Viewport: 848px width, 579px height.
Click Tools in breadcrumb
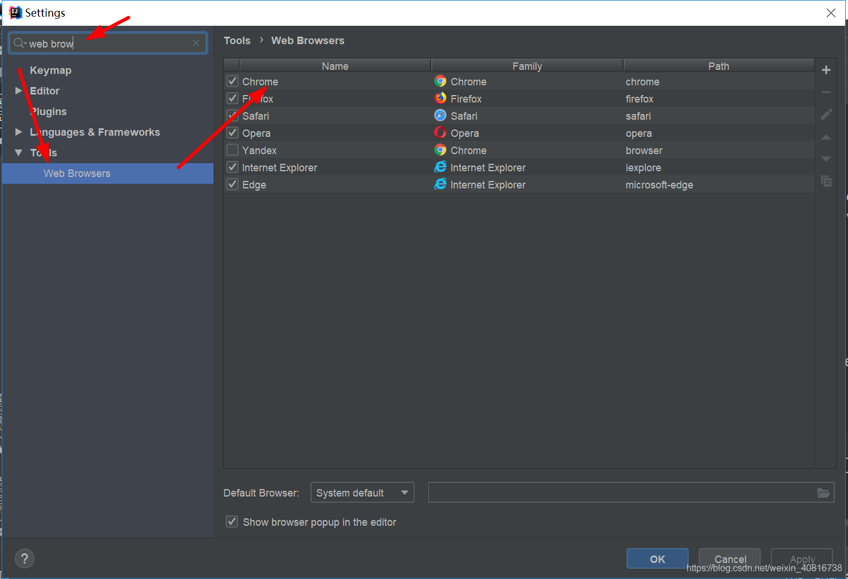coord(237,40)
